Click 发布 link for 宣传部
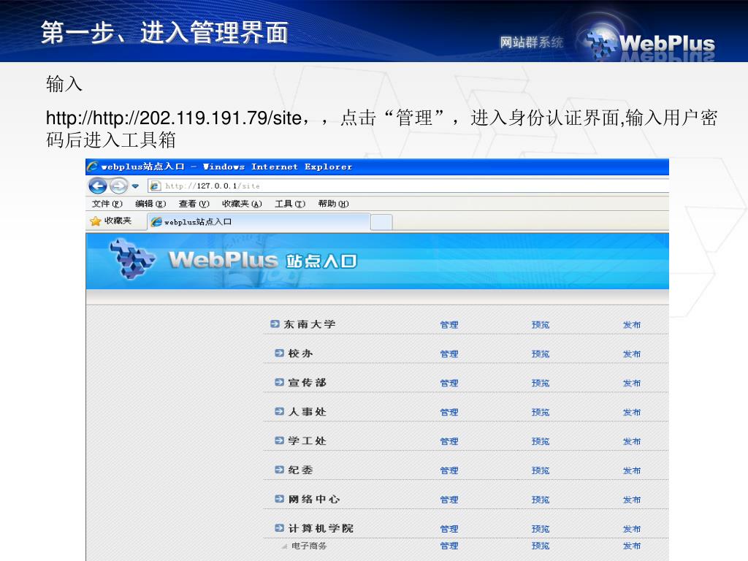The image size is (748, 561). (x=632, y=383)
